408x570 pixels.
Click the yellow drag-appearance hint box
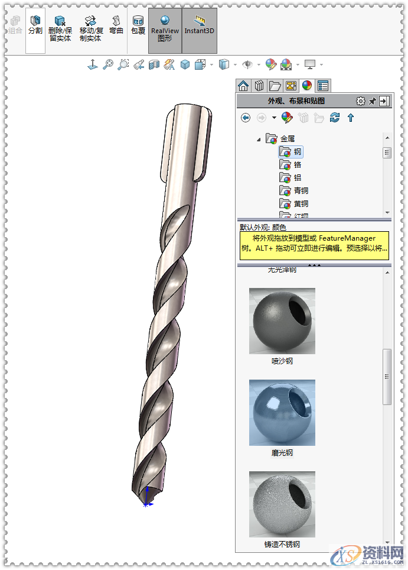(x=314, y=245)
